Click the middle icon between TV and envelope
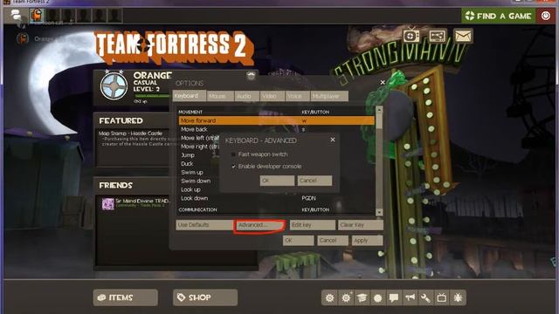The width and height of the screenshot is (559, 314). point(437,36)
